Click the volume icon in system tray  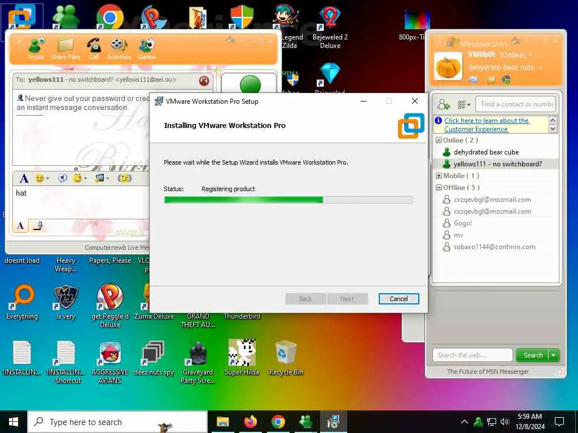coord(505,422)
